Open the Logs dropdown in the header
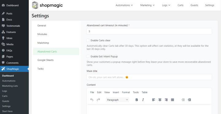 pos(166,5)
